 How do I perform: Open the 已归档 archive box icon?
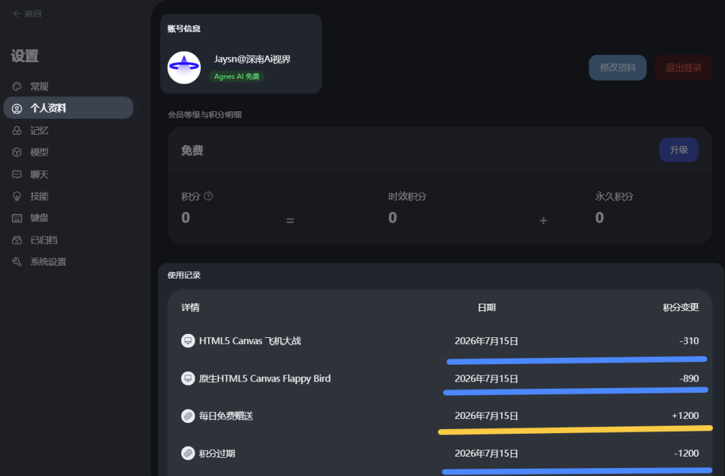tap(17, 240)
